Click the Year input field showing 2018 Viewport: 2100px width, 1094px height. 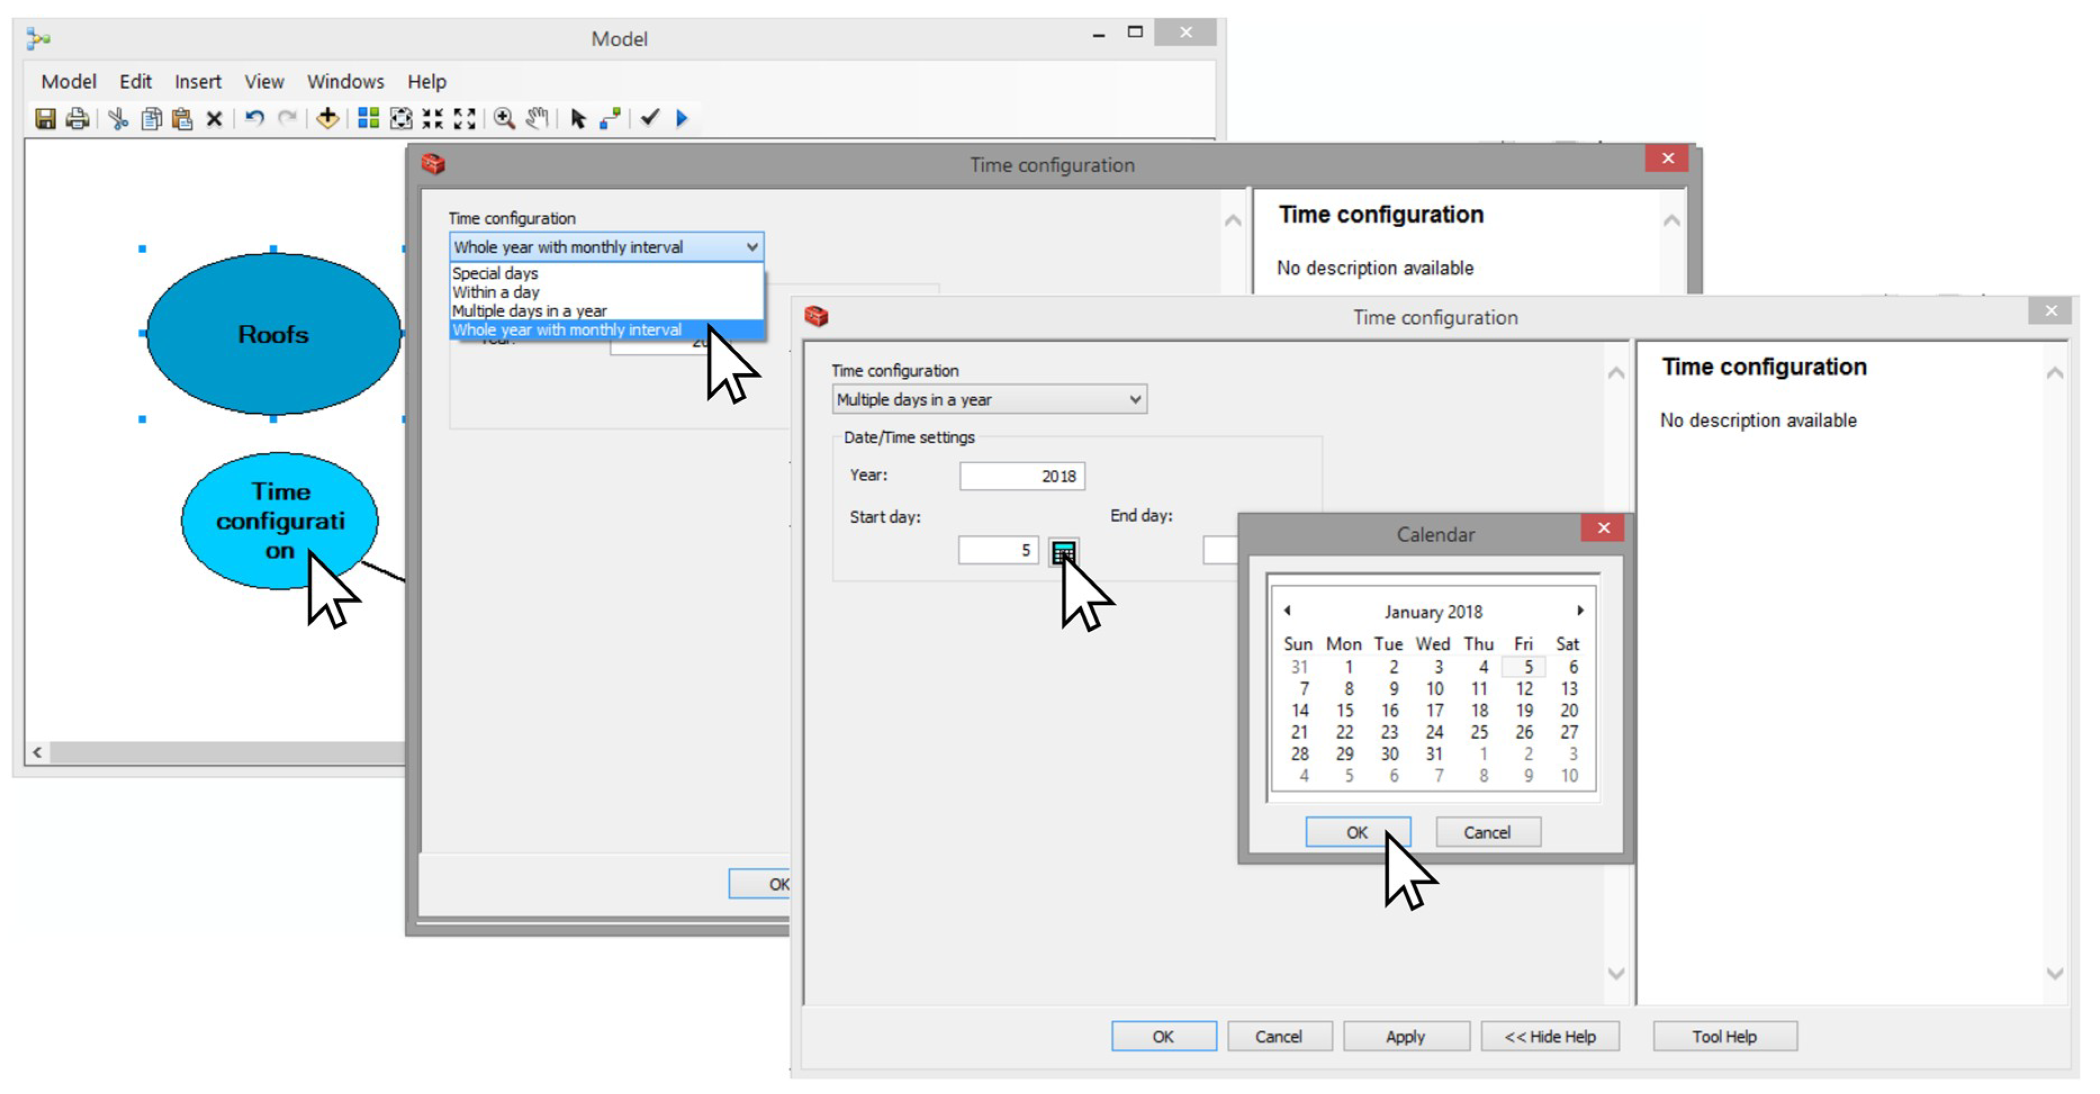[x=1022, y=476]
